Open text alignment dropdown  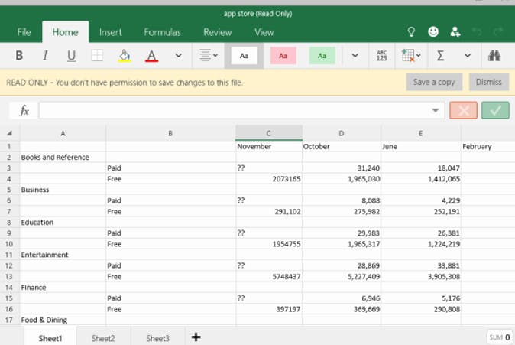coord(209,55)
